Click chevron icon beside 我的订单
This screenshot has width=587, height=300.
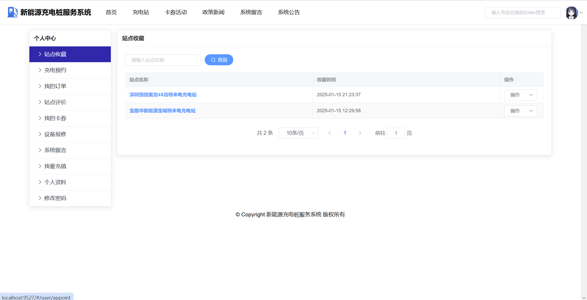tap(40, 86)
